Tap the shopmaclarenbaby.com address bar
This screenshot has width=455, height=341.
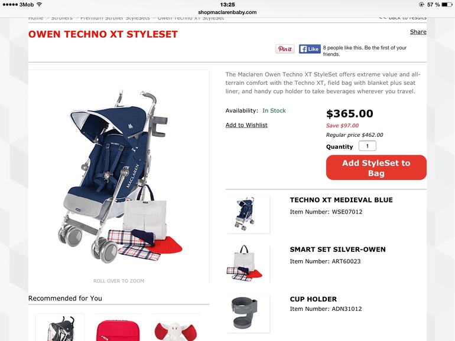227,12
